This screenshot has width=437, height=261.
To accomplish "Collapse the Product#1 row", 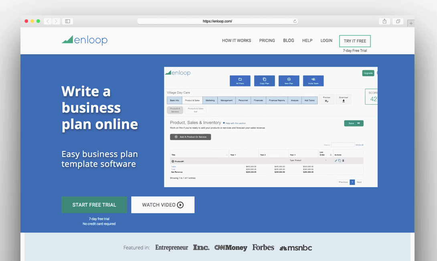I will (x=173, y=161).
